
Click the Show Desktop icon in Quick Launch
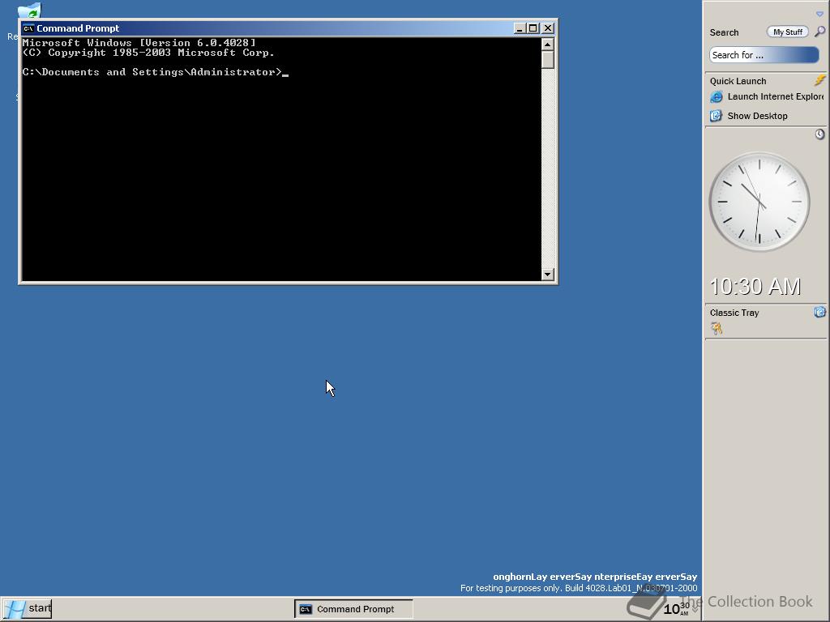pos(717,116)
